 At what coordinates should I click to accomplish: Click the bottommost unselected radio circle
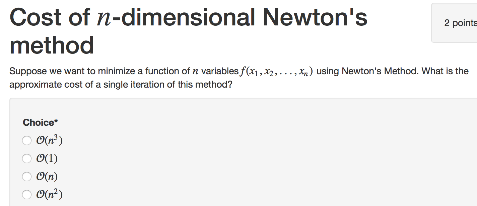27,194
